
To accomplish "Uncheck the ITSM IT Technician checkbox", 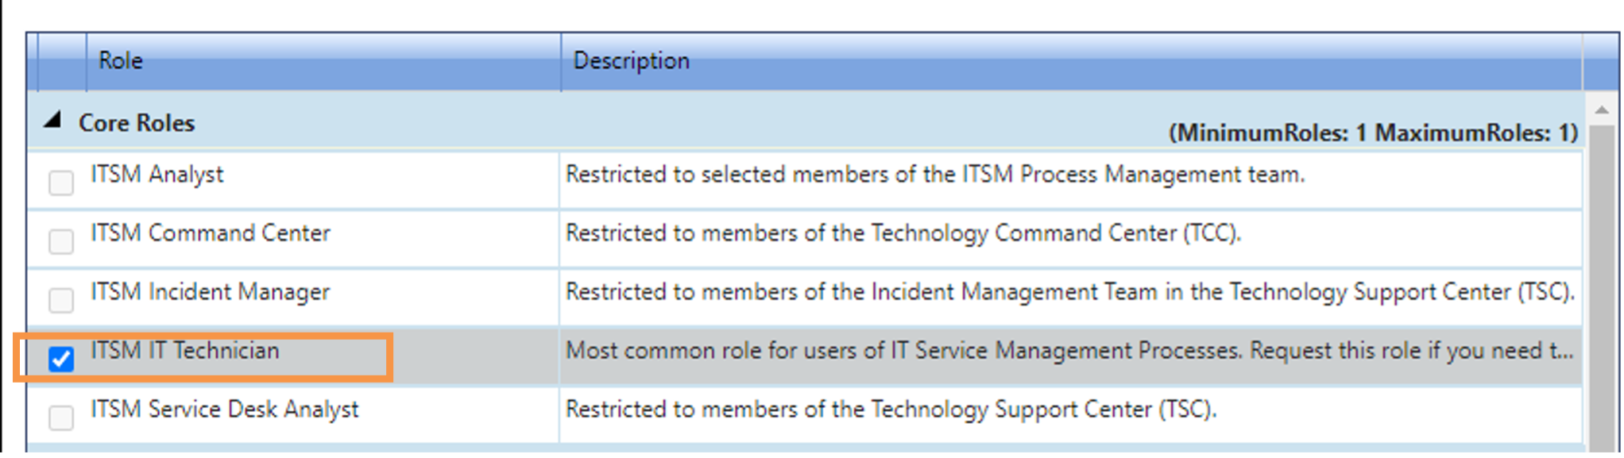I will [x=61, y=359].
